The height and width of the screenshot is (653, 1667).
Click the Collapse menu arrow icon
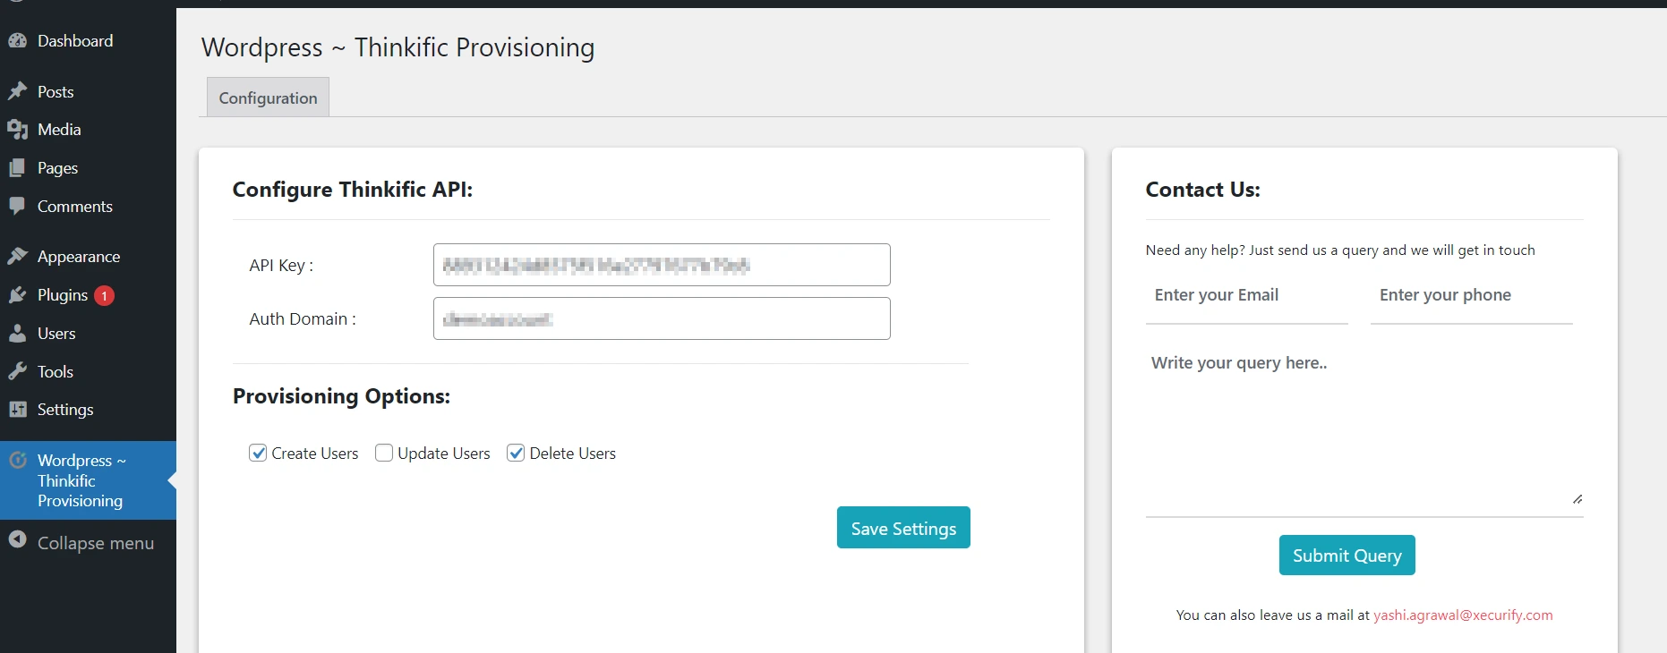(17, 539)
